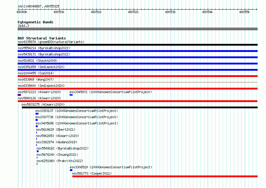Click the 48051k ruler mark
This screenshot has width=266, height=188.
[x=96, y=12]
